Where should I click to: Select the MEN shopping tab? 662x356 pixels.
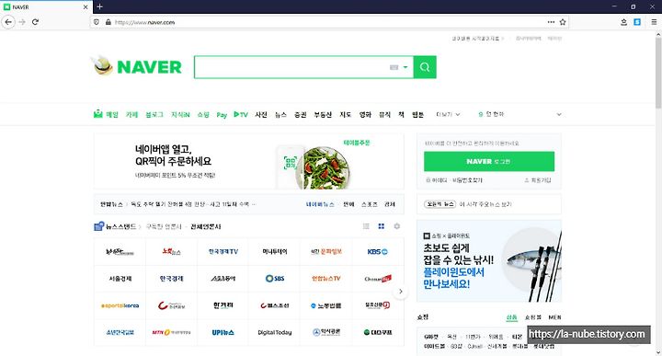(554, 317)
